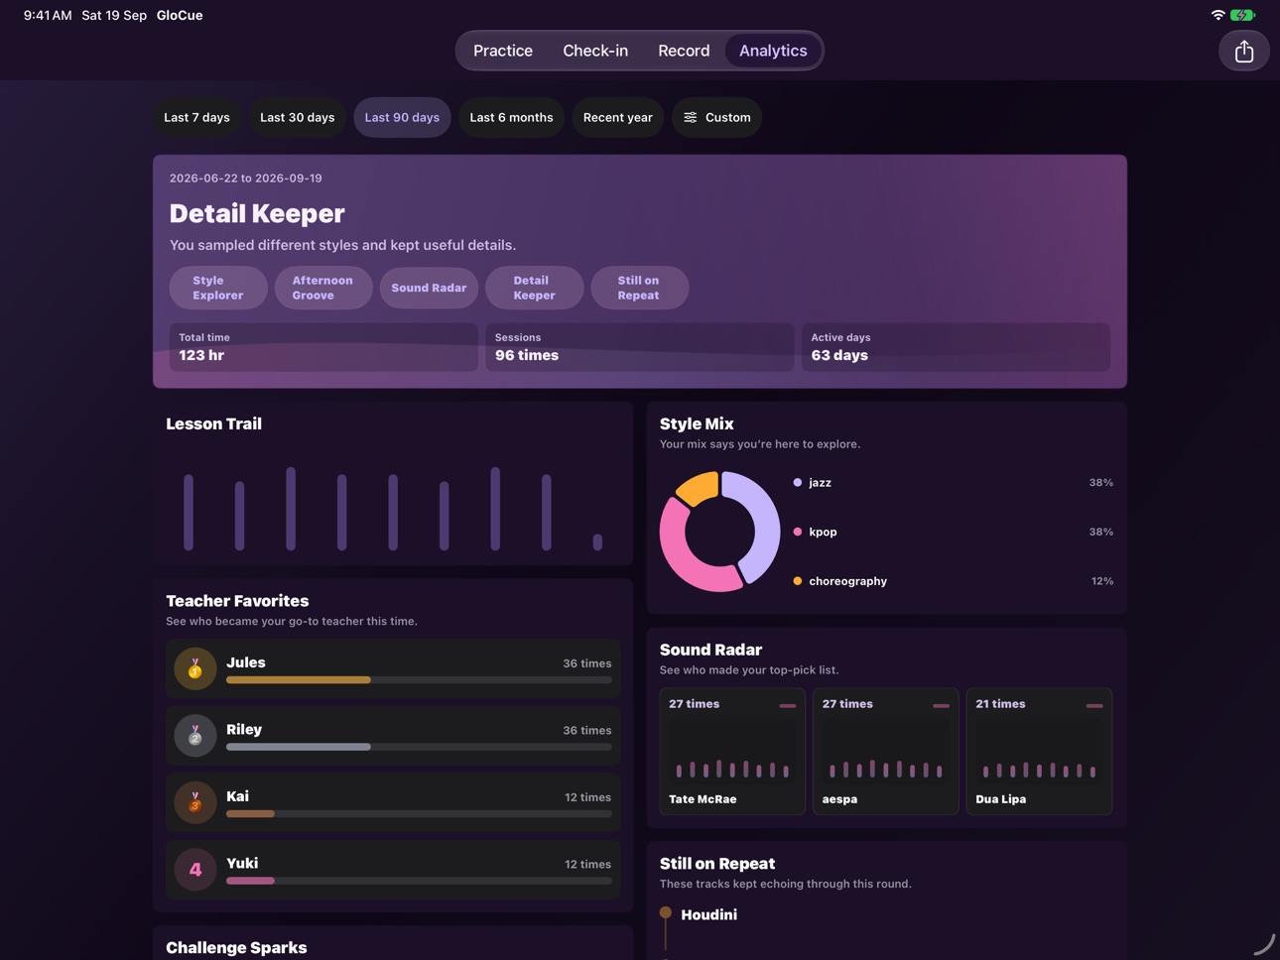Click the Yuki progress bar
Screen dimensions: 1280x960
click(419, 881)
